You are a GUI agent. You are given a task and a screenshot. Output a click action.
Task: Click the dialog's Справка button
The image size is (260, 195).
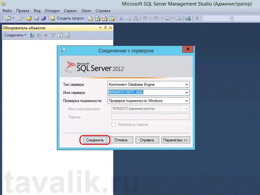click(147, 140)
